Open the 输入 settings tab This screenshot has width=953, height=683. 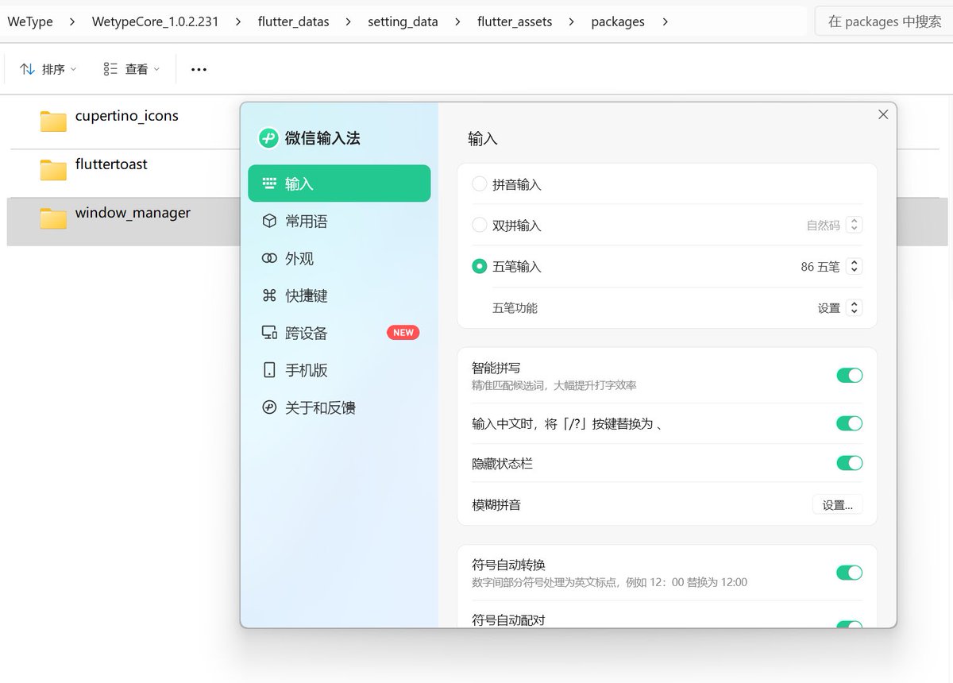[x=339, y=183]
